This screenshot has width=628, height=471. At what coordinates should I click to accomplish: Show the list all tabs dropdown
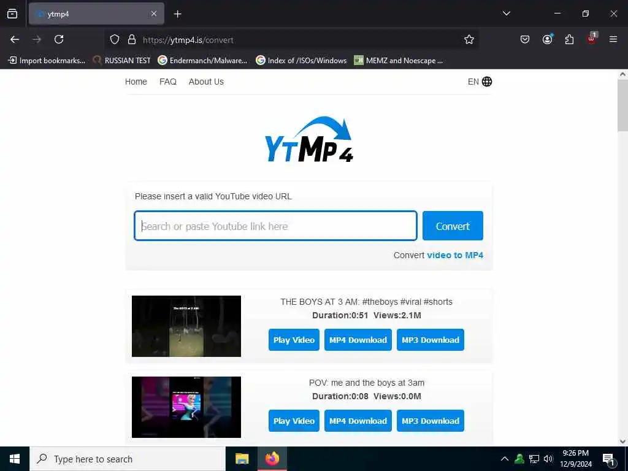pos(506,14)
